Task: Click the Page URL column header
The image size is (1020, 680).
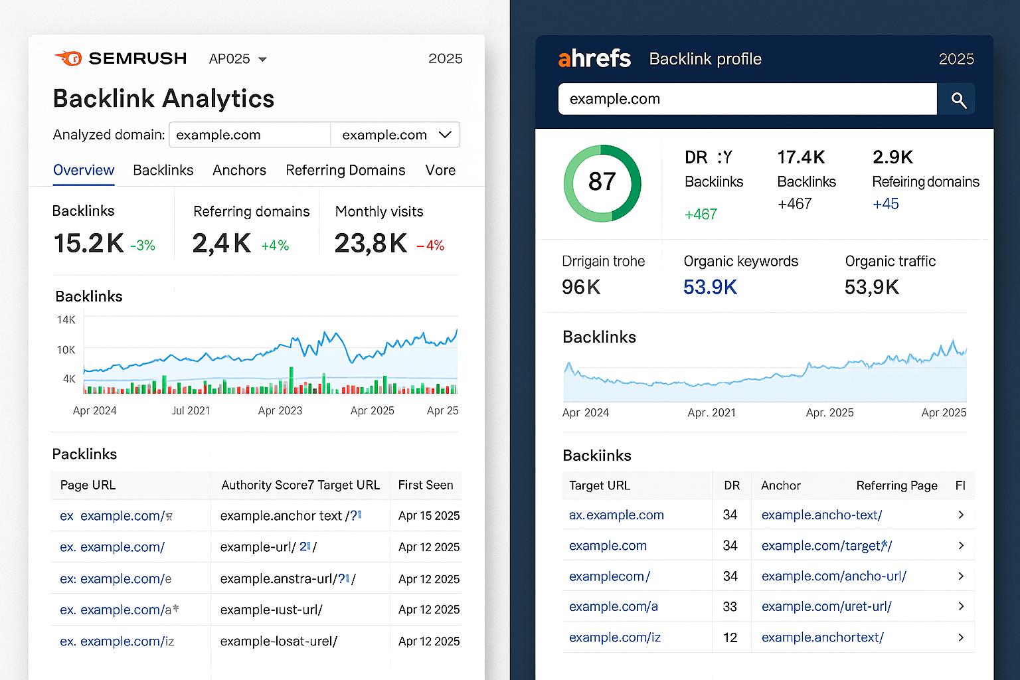Action: point(88,485)
